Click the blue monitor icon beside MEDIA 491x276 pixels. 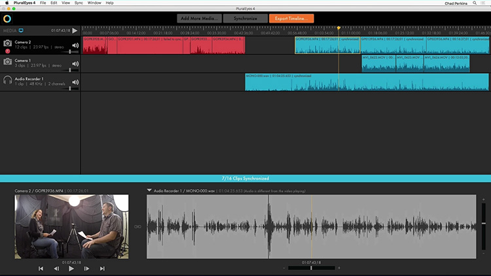21,30
